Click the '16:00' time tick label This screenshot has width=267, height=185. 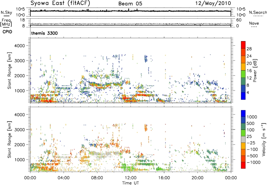[x=164, y=178]
